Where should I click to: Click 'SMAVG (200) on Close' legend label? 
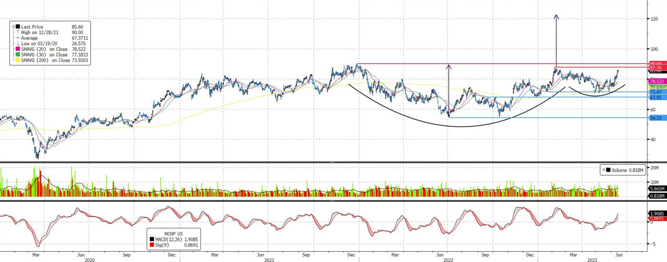click(45, 60)
